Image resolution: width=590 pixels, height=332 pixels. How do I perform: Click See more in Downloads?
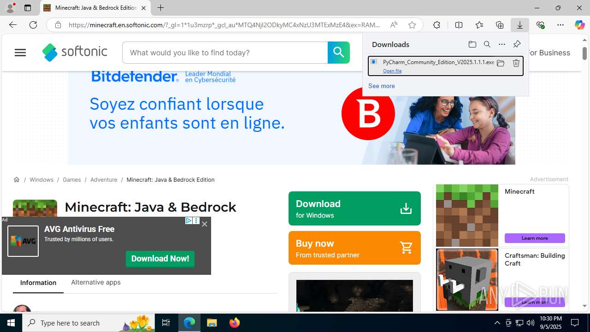[382, 86]
